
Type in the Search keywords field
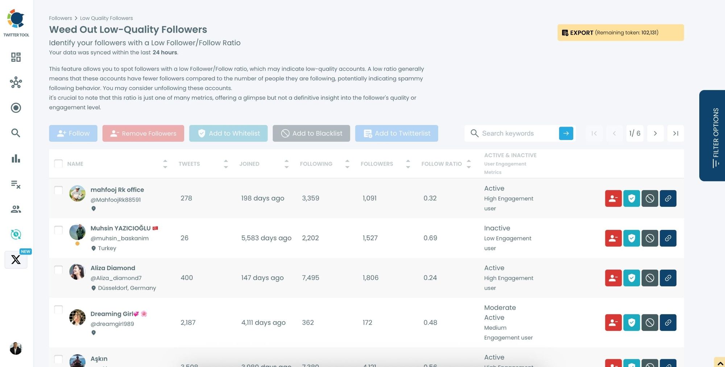(x=515, y=133)
